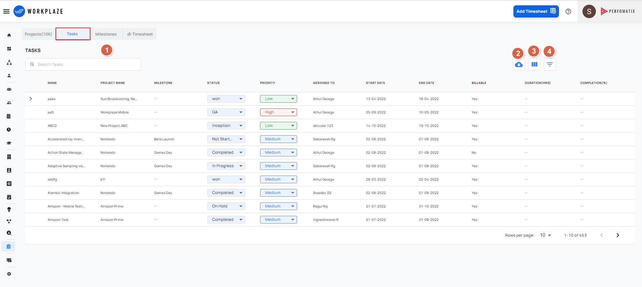Open the hamburger menu icon
This screenshot has width=642, height=287.
click(6, 11)
